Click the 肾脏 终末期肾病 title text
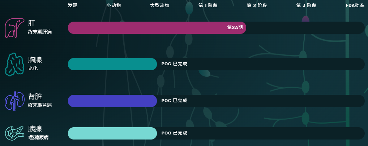Image resolution: width=368 pixels, height=146 pixels. click(x=40, y=100)
